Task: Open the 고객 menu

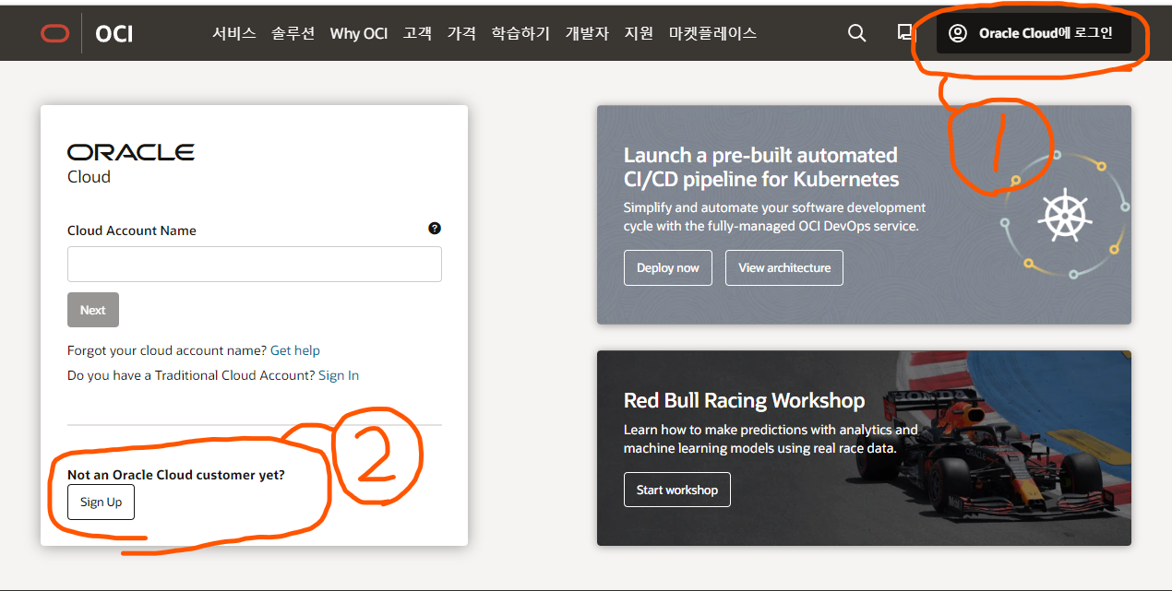Action: click(x=417, y=33)
